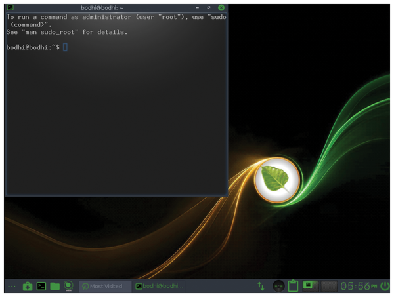Click the 05:56 PM clock
Screen dimensions: 394x297
(359, 287)
